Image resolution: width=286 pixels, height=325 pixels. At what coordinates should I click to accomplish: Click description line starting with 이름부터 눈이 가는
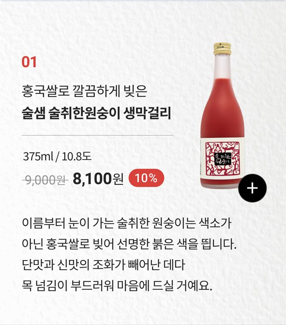[127, 223]
